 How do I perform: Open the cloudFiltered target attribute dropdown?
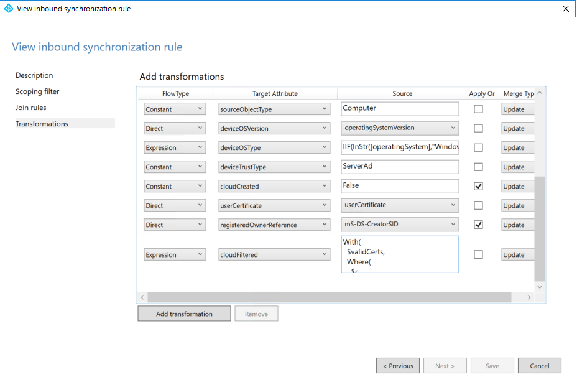point(274,254)
